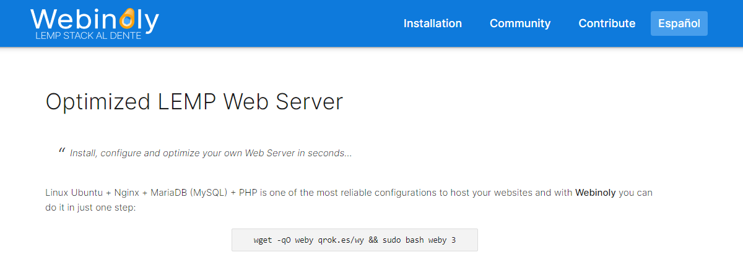Open the Community menu item
743x260 pixels.
click(x=520, y=23)
